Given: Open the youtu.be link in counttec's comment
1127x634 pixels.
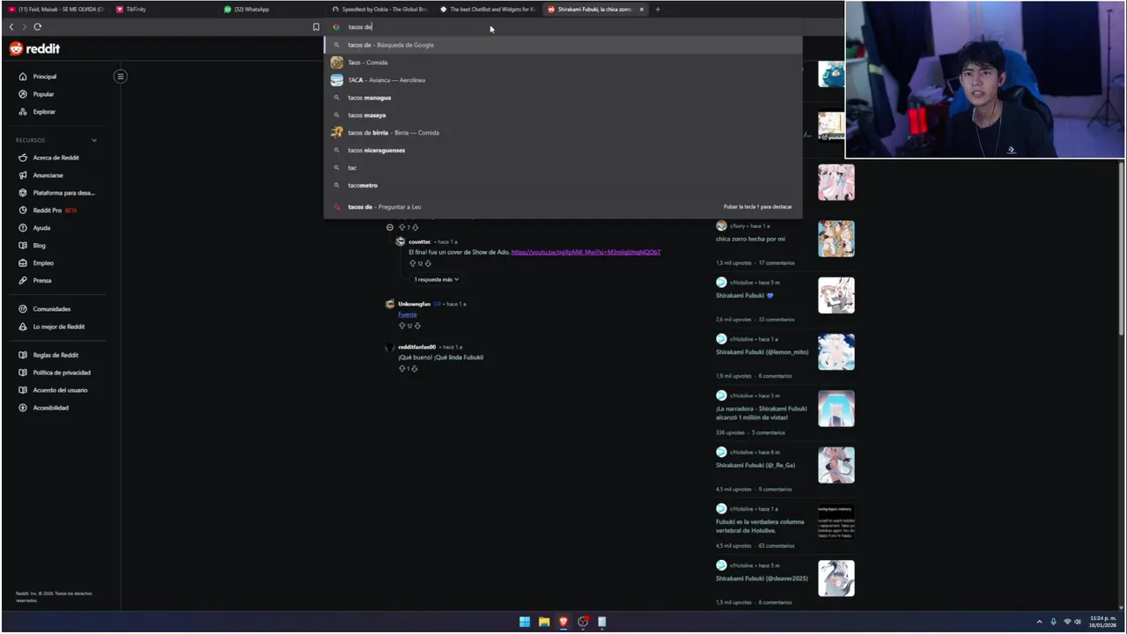Looking at the screenshot, I should pos(586,252).
